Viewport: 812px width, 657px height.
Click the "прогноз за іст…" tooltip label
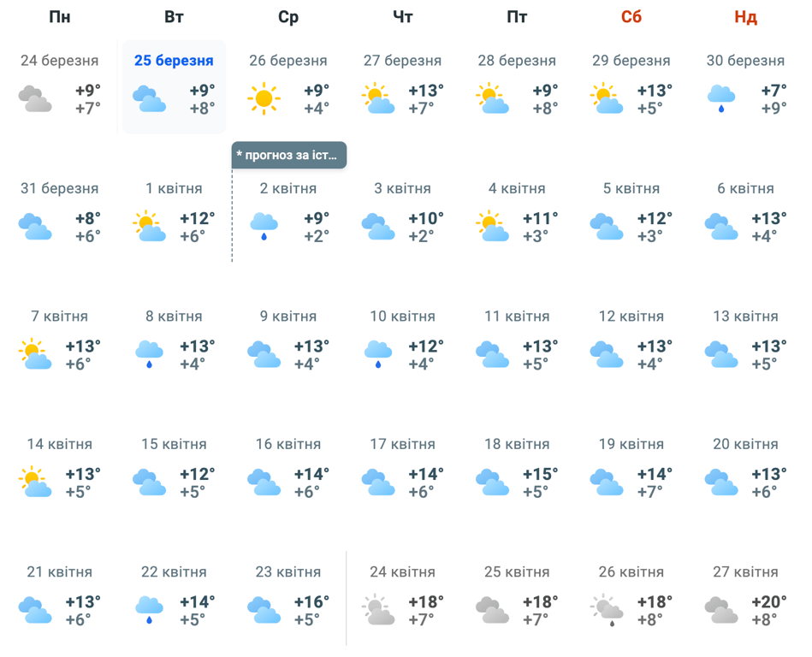289,155
